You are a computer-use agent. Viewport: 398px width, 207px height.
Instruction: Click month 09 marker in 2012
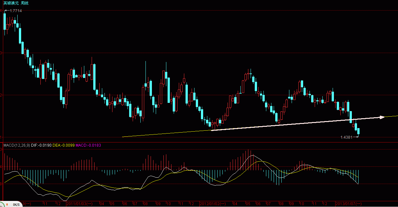pyautogui.click(x=291, y=203)
